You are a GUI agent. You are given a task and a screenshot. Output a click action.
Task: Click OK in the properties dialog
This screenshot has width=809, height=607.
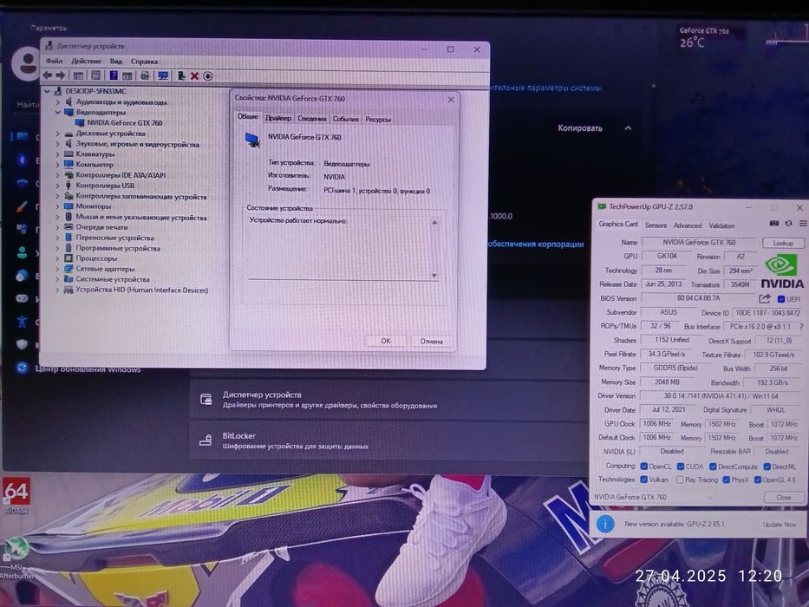385,341
